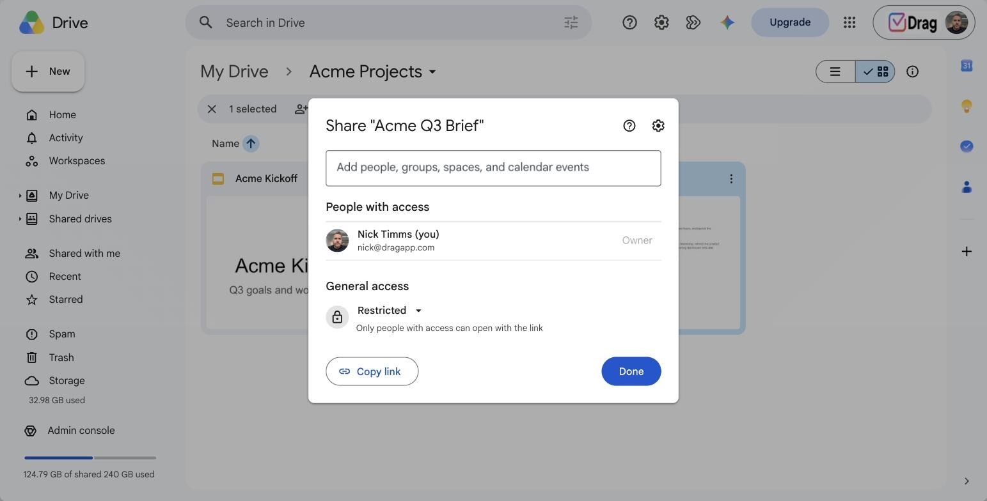987x501 pixels.
Task: Open Google Keep side panel icon
Action: click(x=967, y=106)
